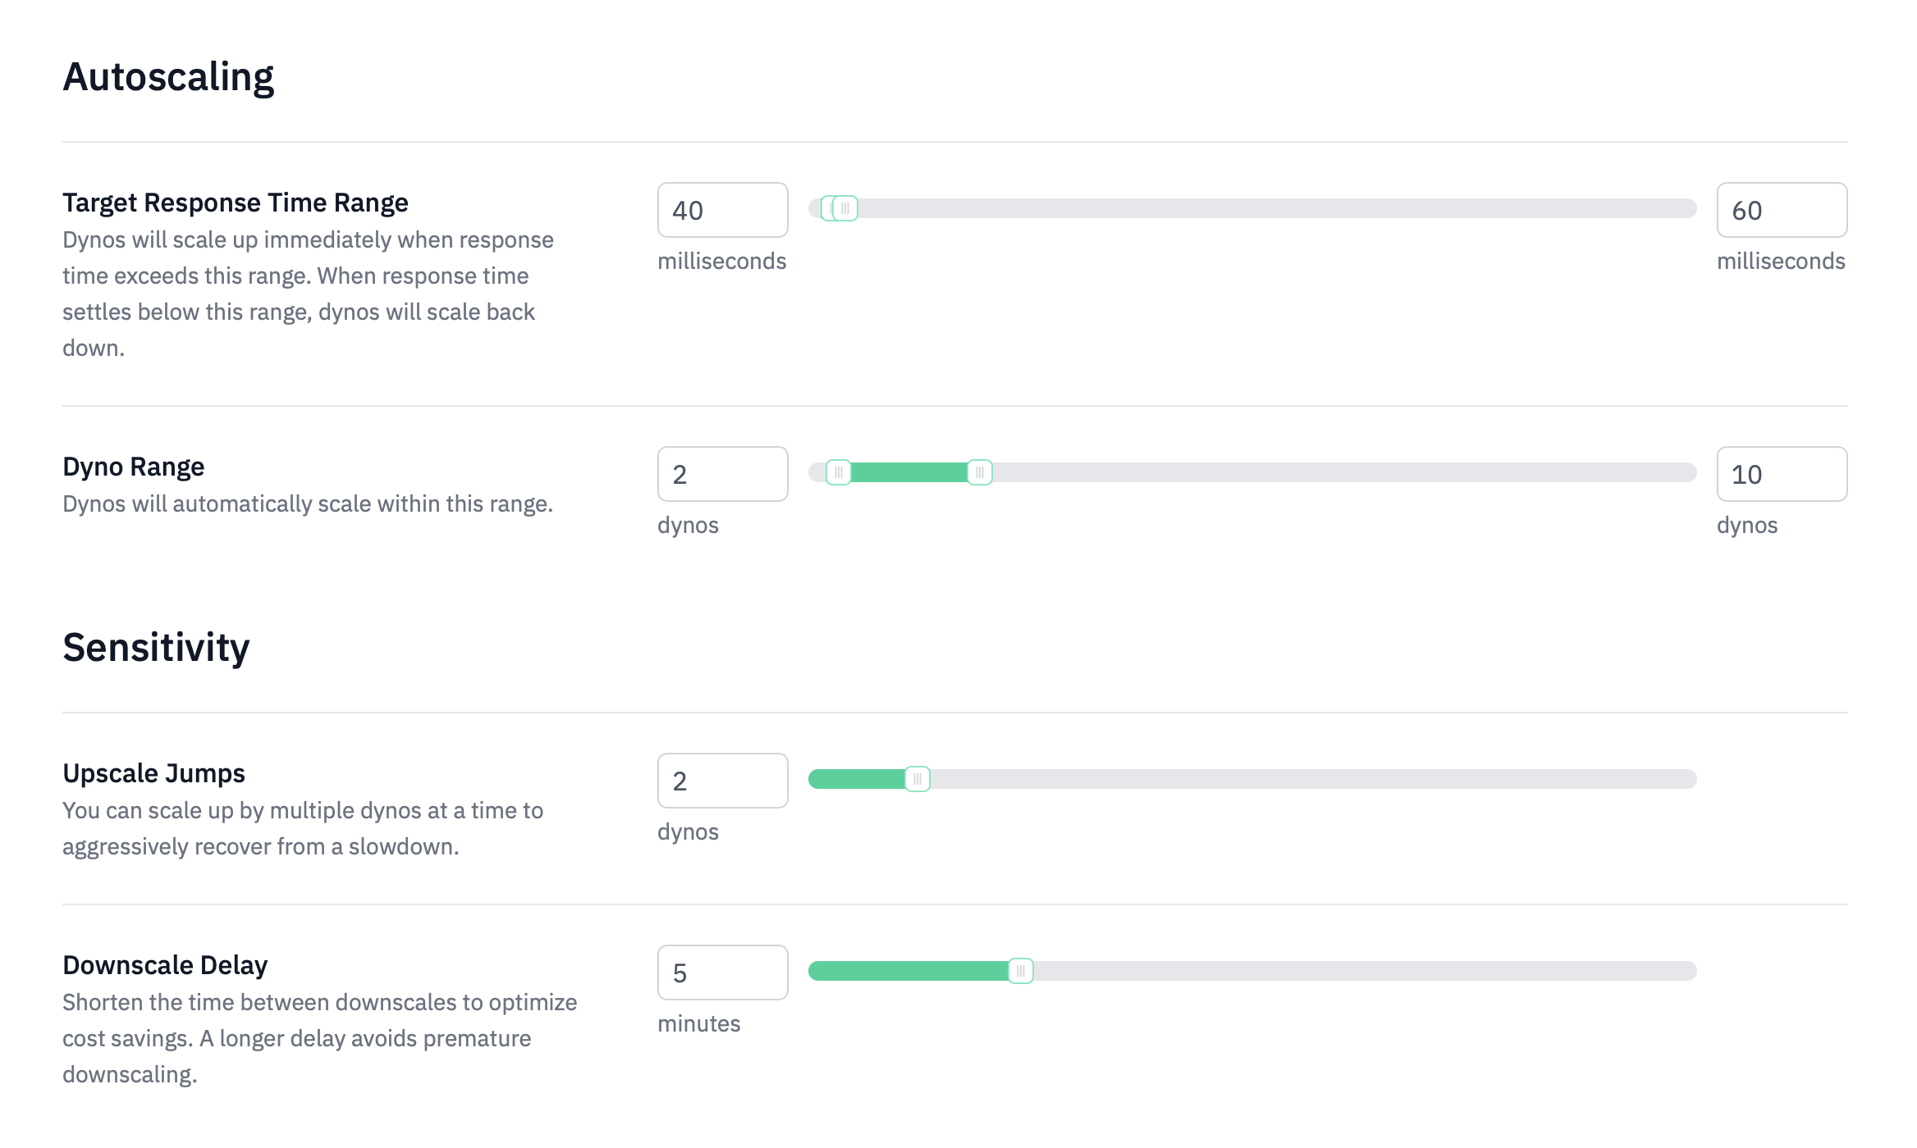Focus the minimum dynos field showing 2
1917x1148 pixels.
coord(722,474)
